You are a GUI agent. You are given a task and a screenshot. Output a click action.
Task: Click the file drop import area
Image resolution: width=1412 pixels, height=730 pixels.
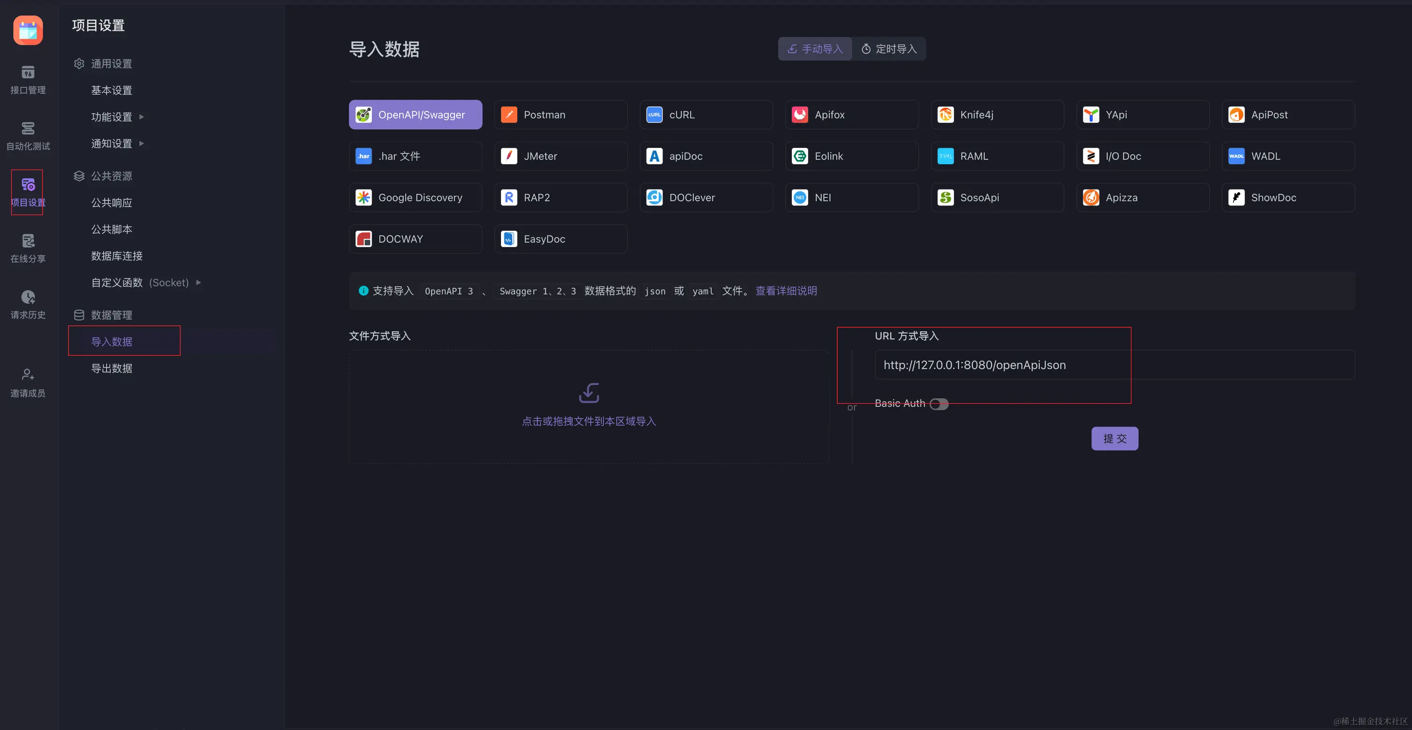pos(588,407)
